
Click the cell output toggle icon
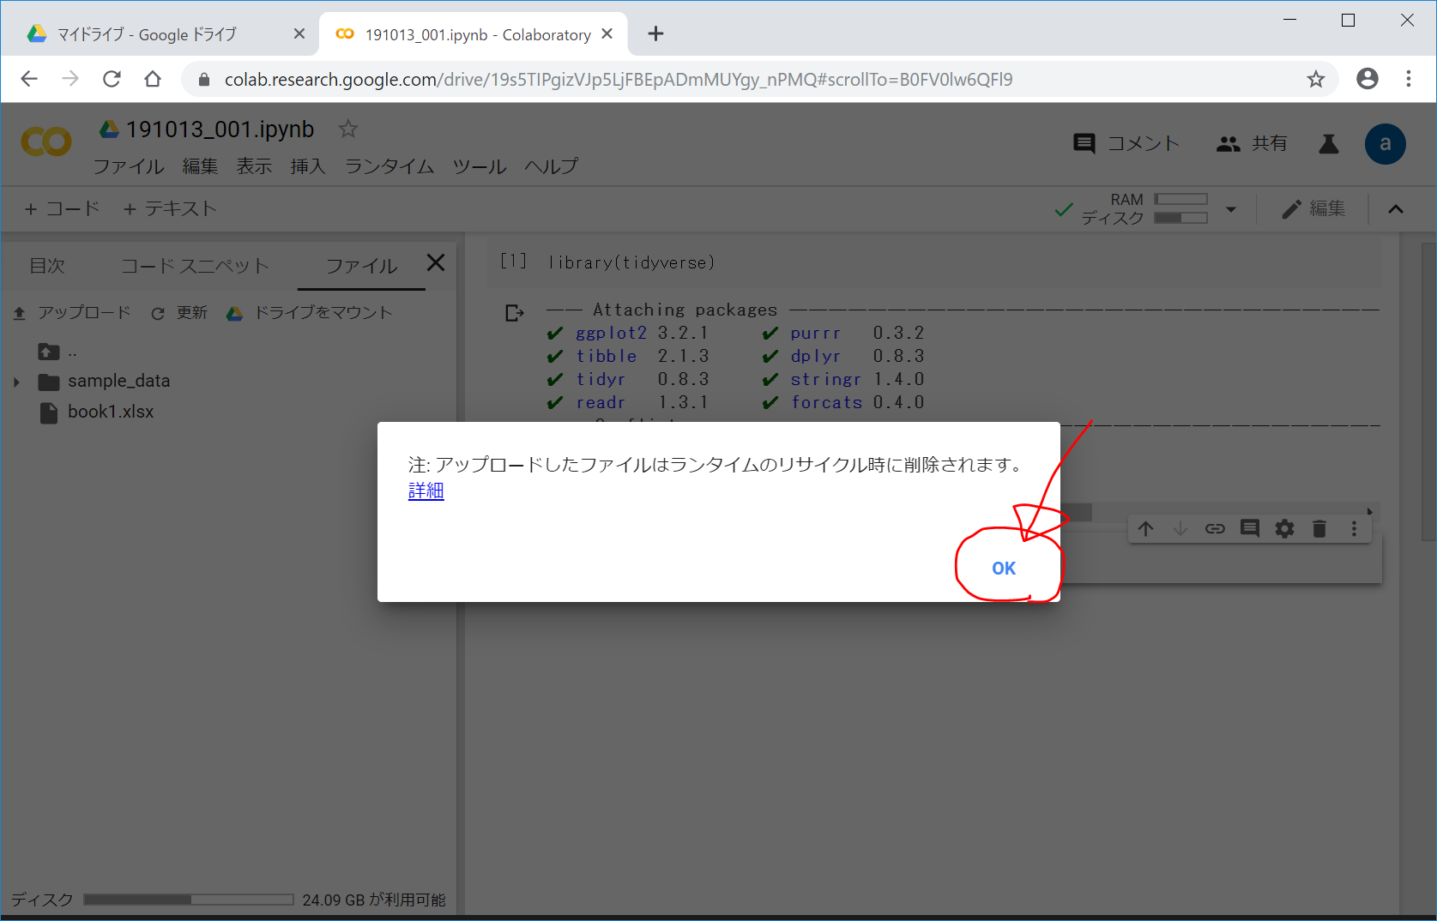514,313
